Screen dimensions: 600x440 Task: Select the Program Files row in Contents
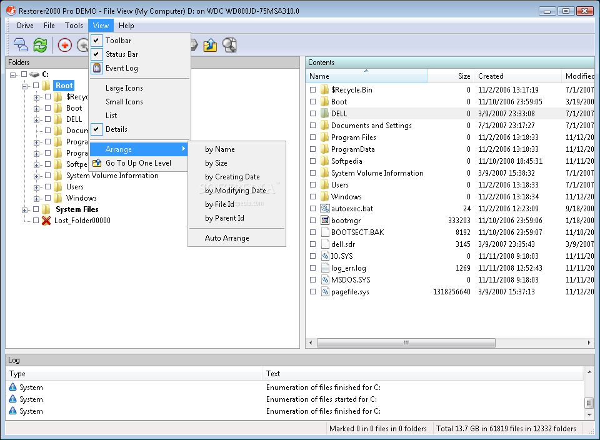[x=450, y=137]
